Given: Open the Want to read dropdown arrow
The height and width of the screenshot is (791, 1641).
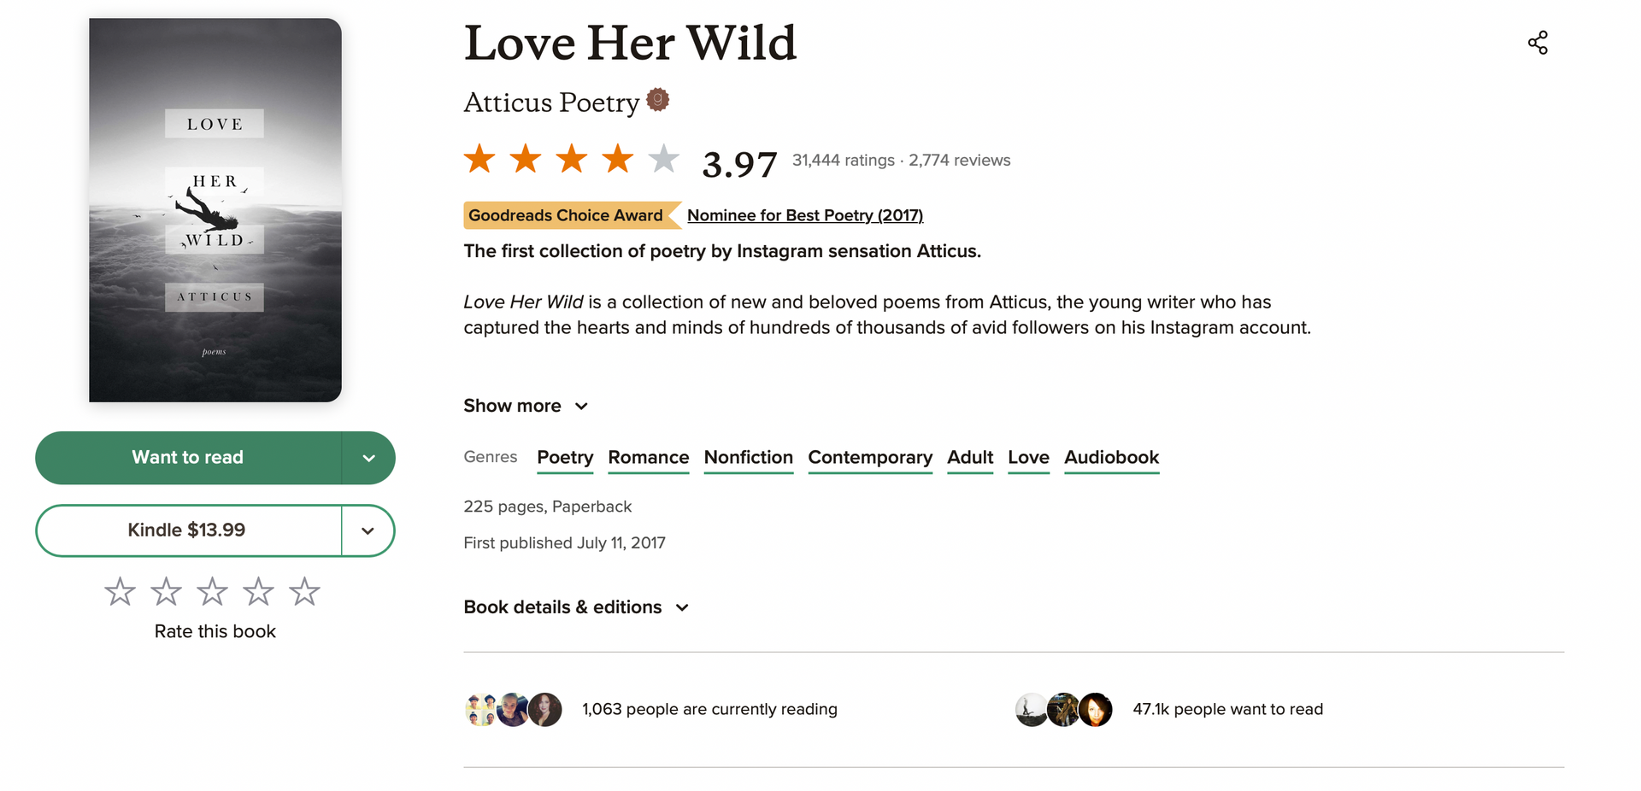Looking at the screenshot, I should [x=368, y=458].
